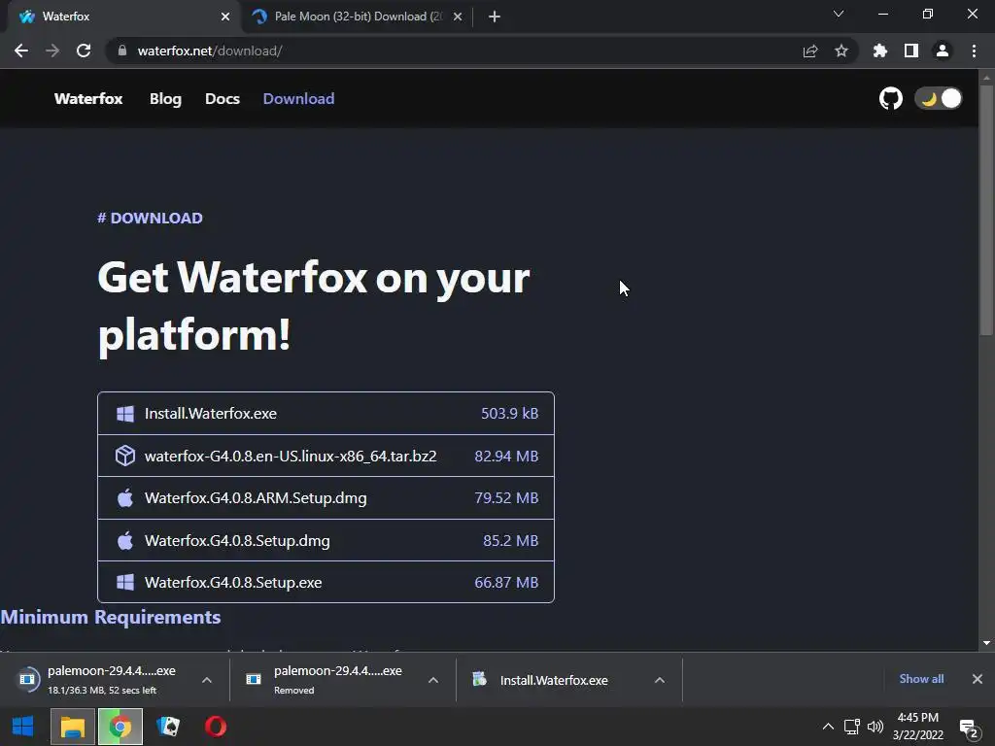Download Waterfox.G4.0.8.ARM.Setup.dmg
This screenshot has height=746, width=995.
tap(326, 498)
